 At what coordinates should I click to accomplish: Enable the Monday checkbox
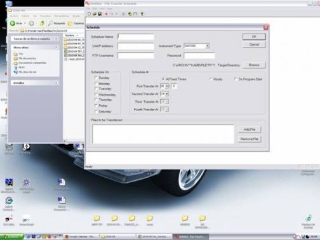click(96, 84)
